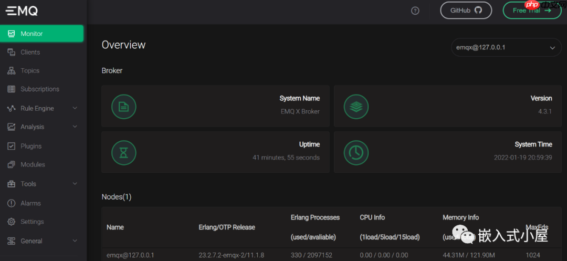Click version number 4.3.1

tap(545, 112)
